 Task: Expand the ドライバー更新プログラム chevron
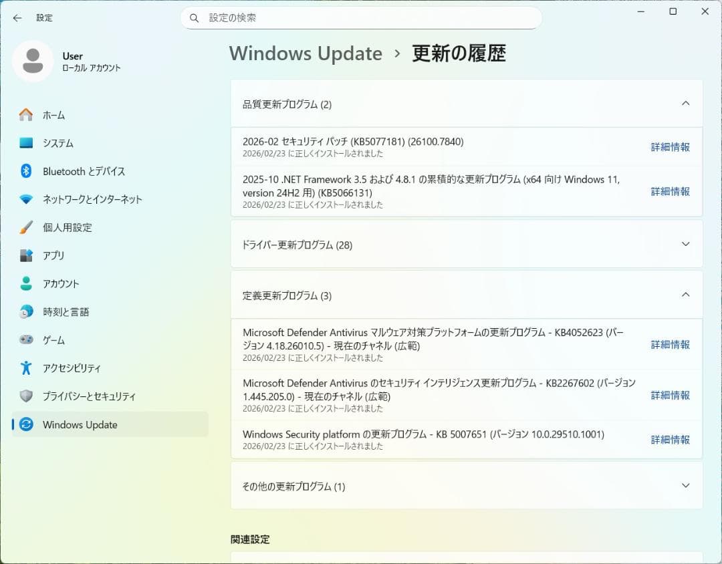(x=686, y=244)
